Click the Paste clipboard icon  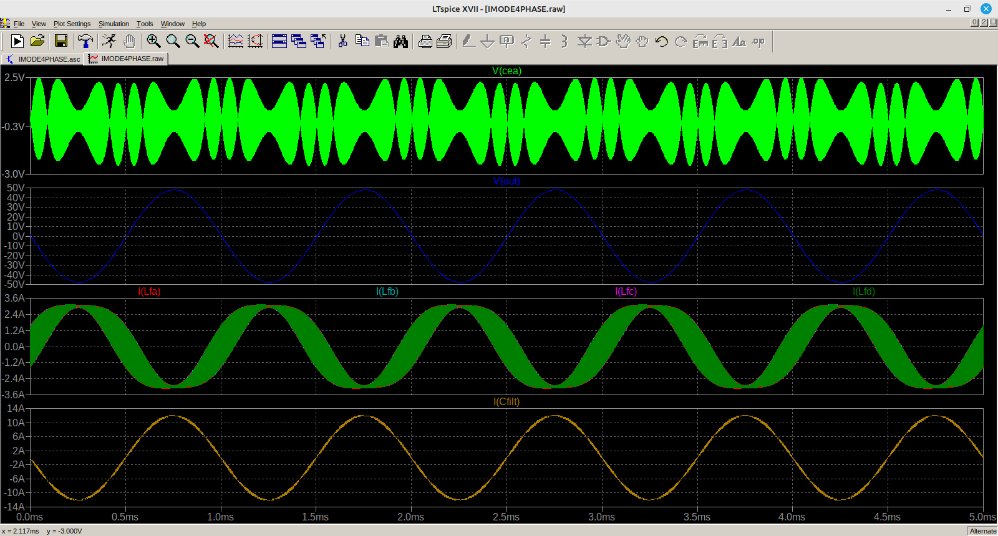(381, 41)
